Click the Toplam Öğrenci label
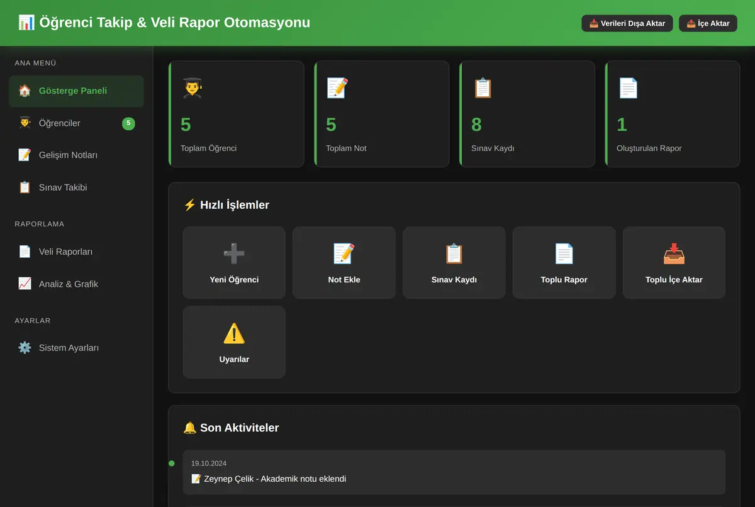Screen dimensions: 755x507 (x=208, y=148)
